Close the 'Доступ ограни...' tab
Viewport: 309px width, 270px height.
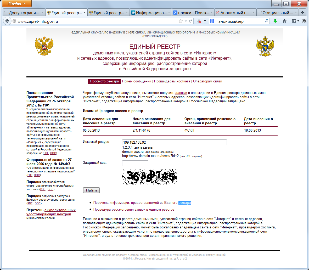(x=42, y=13)
